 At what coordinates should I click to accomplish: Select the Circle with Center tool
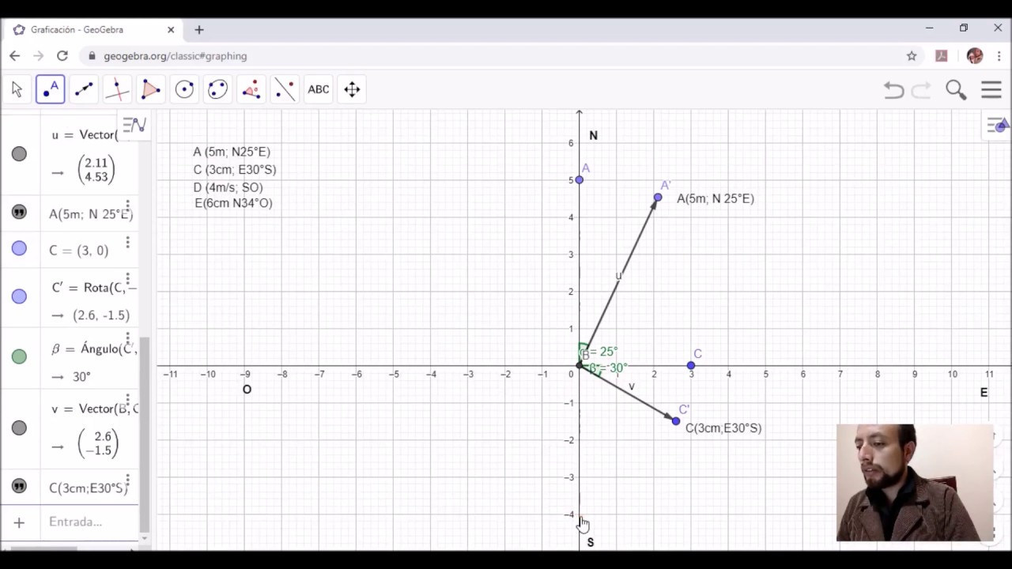point(184,89)
